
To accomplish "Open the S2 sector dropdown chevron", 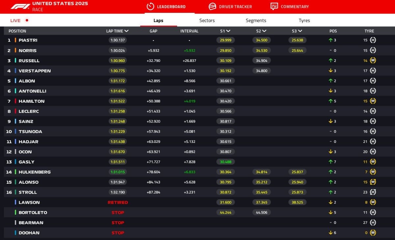I will click(x=264, y=31).
